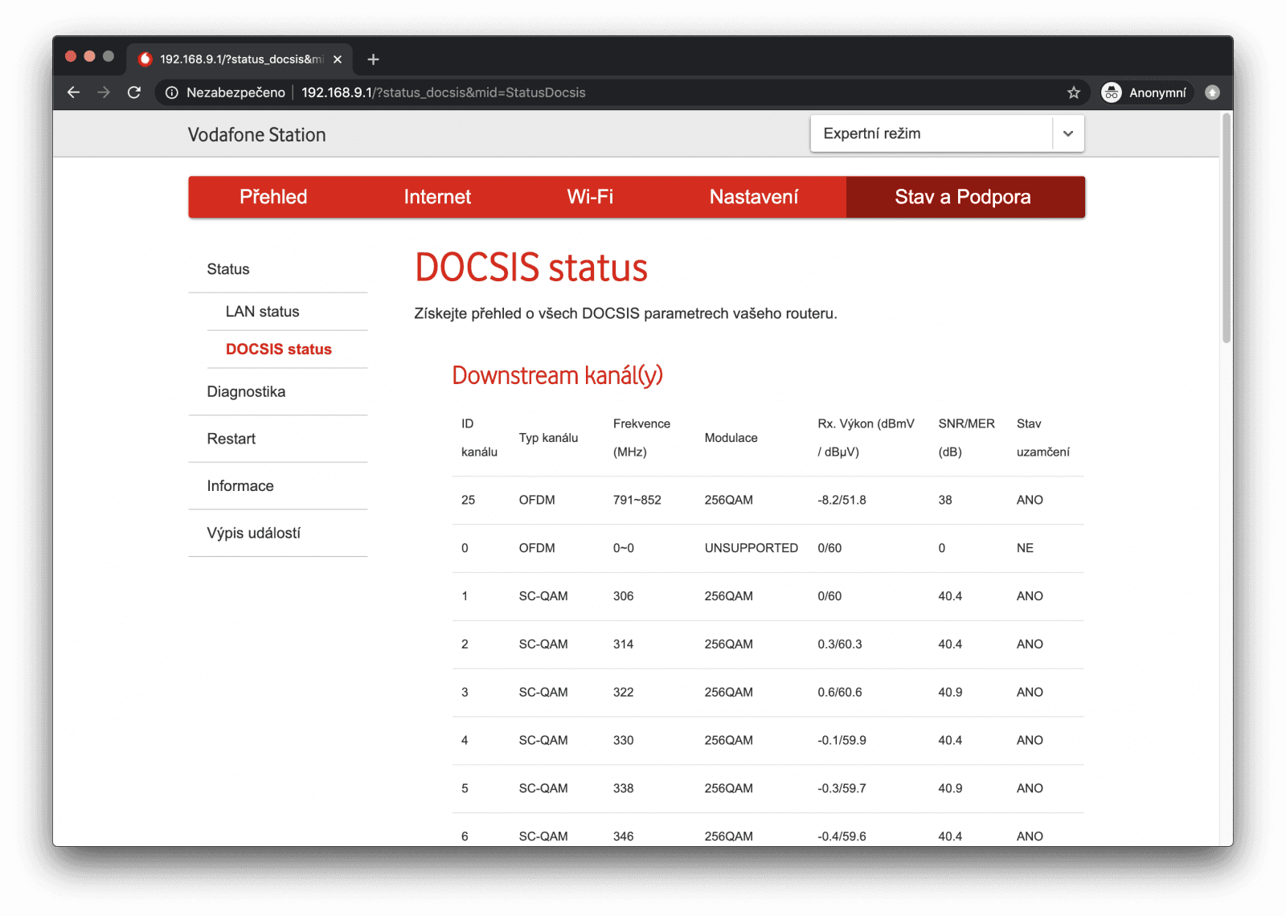1286x916 pixels.
Task: Click the Expertní režim dropdown chevron
Action: point(1068,133)
